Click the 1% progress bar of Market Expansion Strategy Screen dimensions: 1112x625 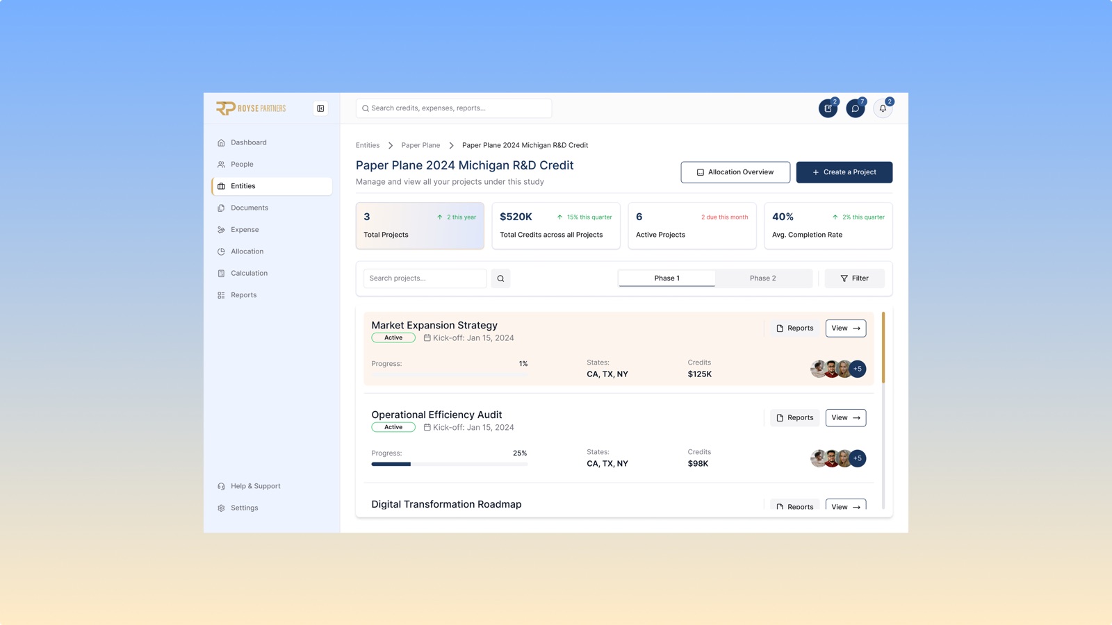click(450, 374)
